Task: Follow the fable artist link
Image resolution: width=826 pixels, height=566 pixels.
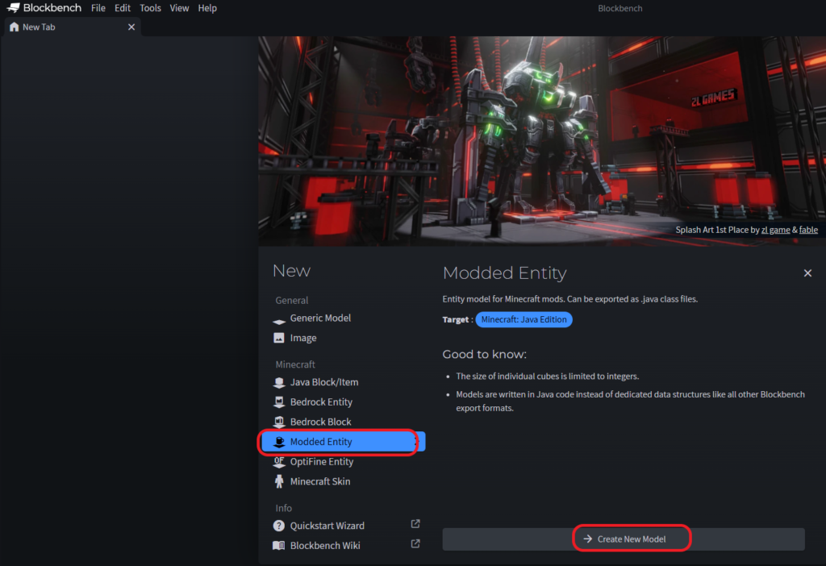Action: (808, 230)
